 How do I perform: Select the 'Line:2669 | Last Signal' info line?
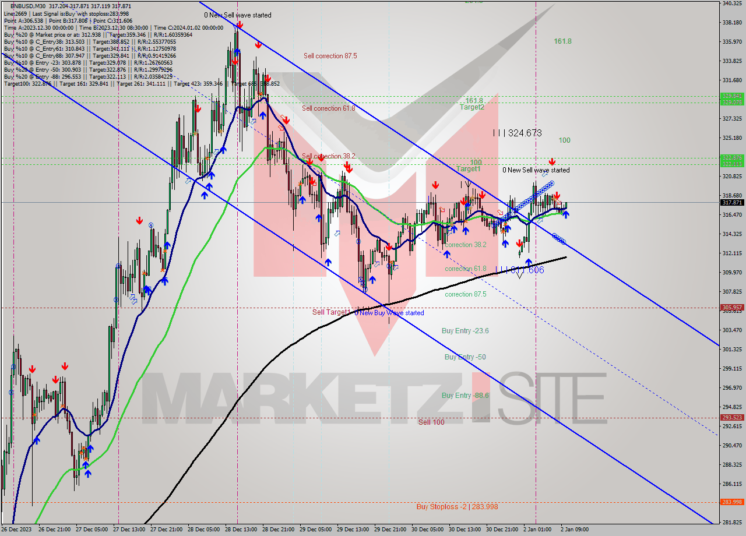click(66, 13)
